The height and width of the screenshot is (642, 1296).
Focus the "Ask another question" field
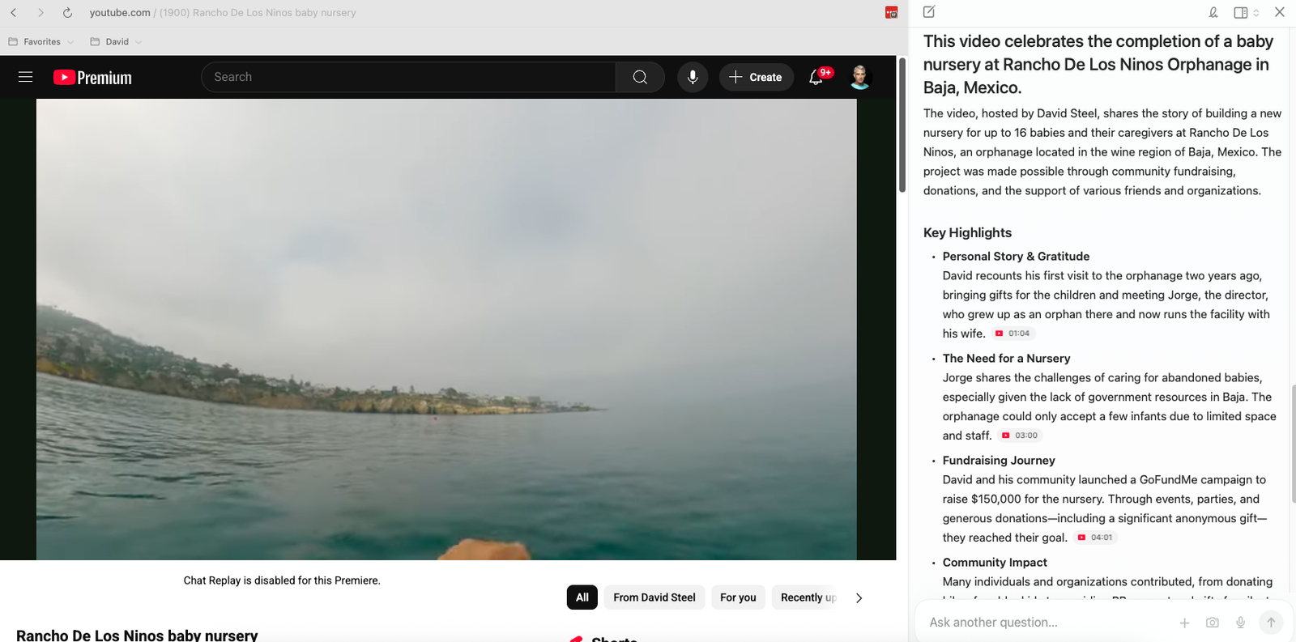click(x=1045, y=623)
